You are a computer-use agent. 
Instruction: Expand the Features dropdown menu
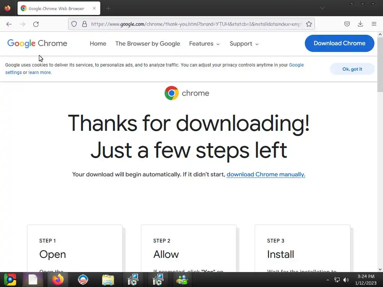(x=205, y=44)
